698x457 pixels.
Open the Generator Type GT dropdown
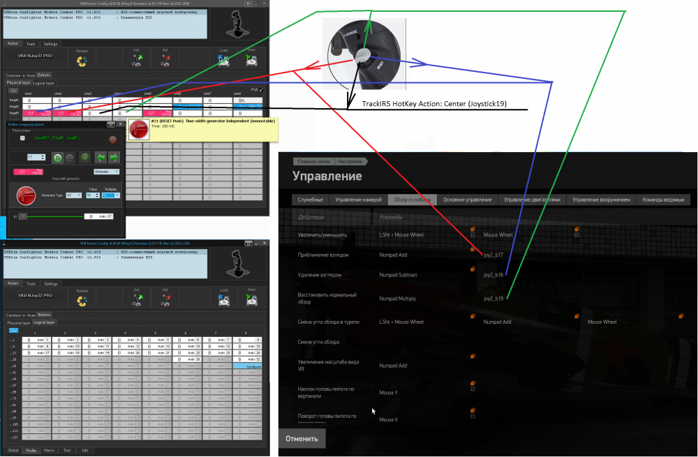73,195
